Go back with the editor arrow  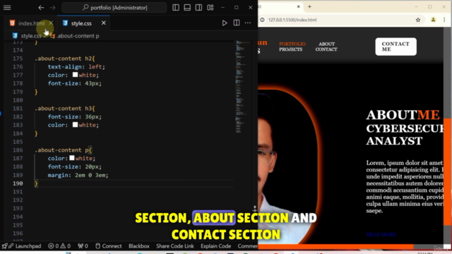pyautogui.click(x=41, y=8)
